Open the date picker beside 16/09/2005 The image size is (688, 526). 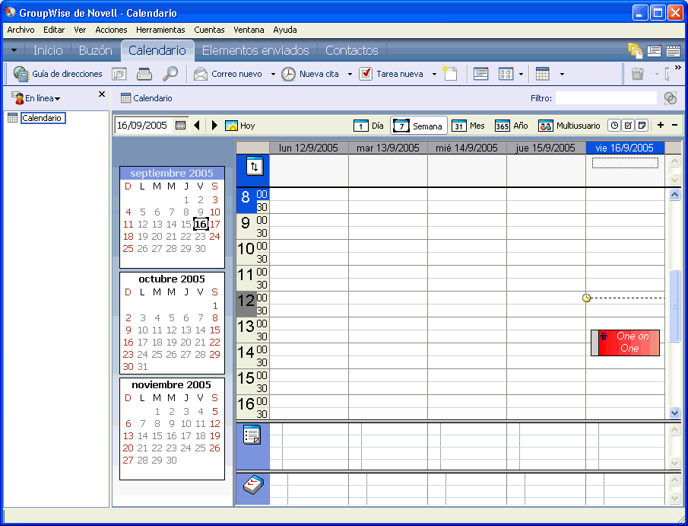click(x=180, y=126)
